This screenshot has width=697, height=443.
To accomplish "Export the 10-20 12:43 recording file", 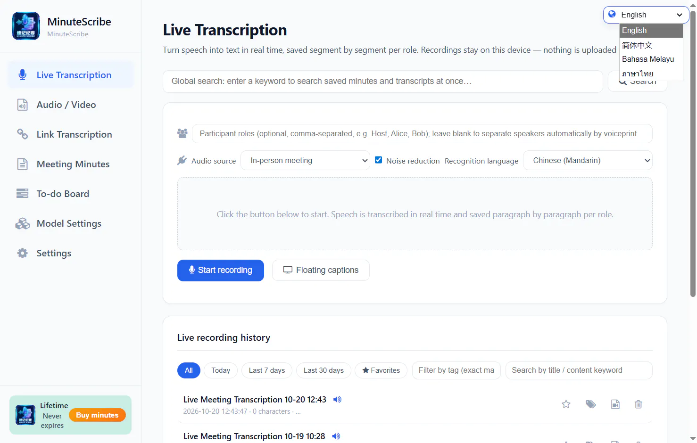I will (x=615, y=404).
